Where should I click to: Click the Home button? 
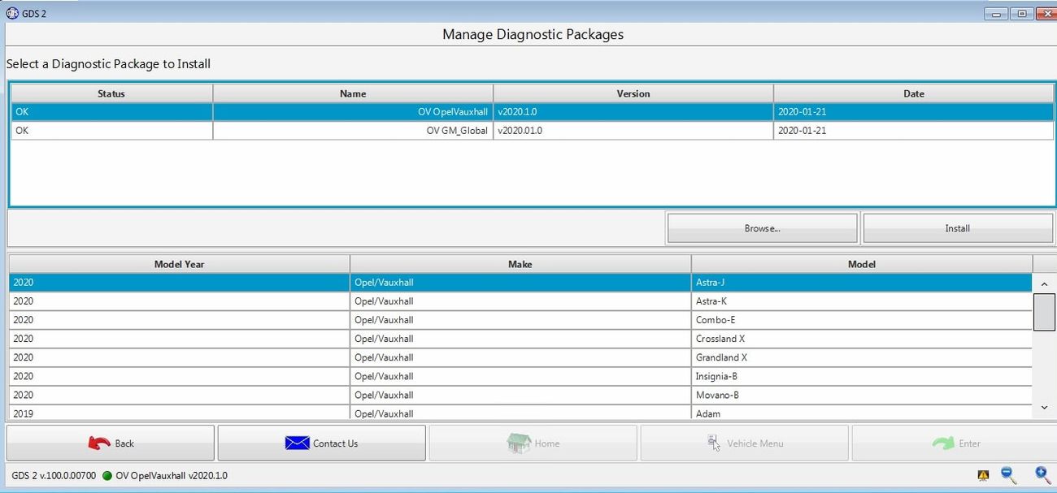point(533,443)
